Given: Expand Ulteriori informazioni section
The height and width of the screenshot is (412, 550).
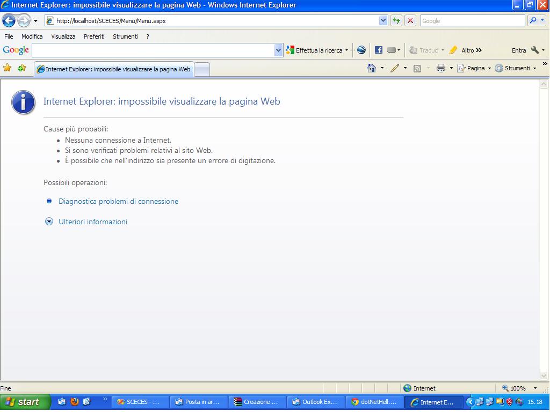Looking at the screenshot, I should click(49, 222).
